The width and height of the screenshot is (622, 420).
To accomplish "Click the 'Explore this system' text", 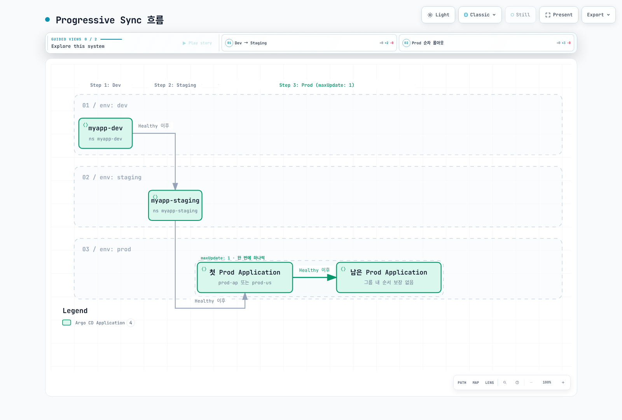I will (78, 46).
